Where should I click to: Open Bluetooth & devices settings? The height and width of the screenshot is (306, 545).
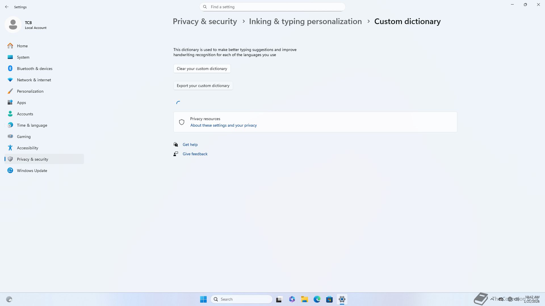(34, 69)
